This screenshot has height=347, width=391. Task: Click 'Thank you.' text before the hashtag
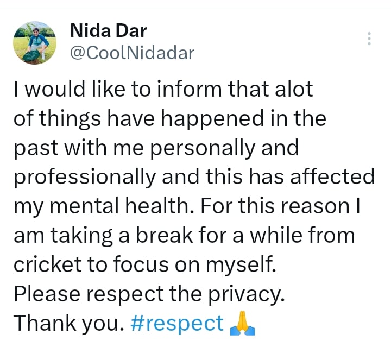(69, 323)
